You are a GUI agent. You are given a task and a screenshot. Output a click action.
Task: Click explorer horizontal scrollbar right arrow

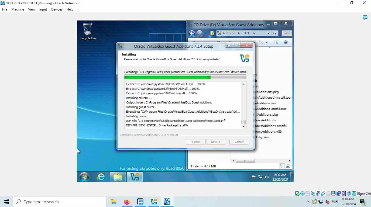(x=290, y=161)
